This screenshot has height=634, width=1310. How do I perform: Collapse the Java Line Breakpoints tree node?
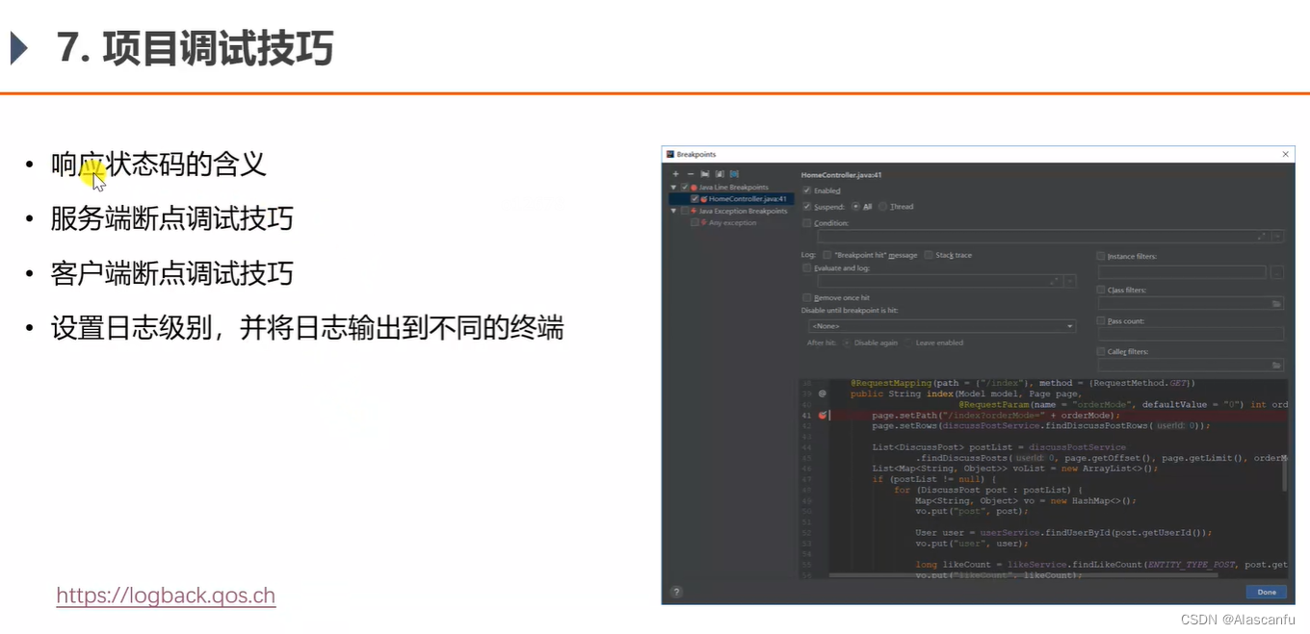673,188
